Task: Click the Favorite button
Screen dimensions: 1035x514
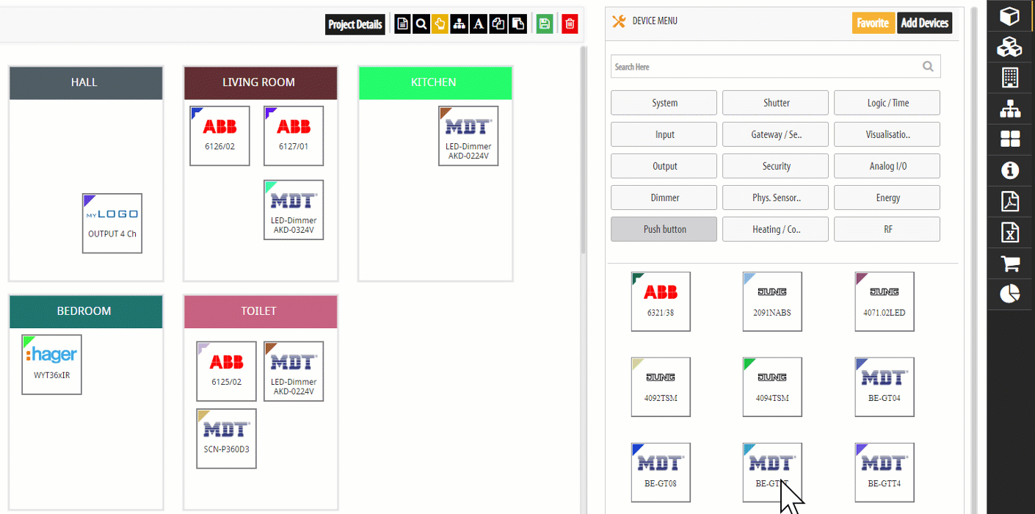Action: (x=873, y=23)
